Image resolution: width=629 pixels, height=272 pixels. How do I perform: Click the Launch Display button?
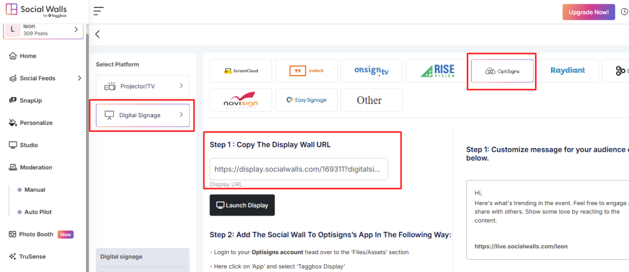click(242, 205)
